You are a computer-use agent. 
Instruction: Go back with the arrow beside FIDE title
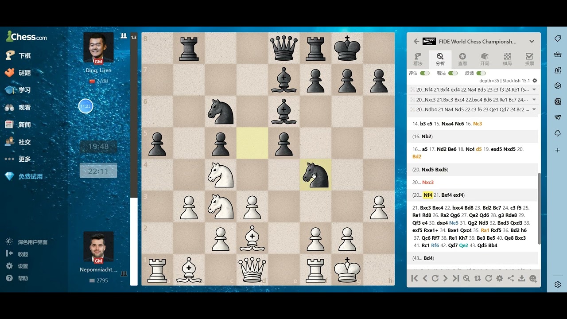[x=416, y=41]
